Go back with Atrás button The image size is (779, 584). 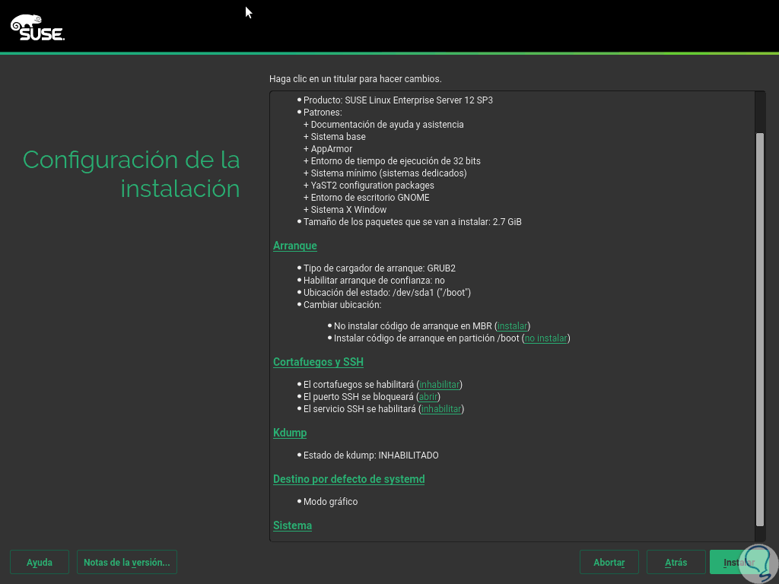pyautogui.click(x=676, y=562)
